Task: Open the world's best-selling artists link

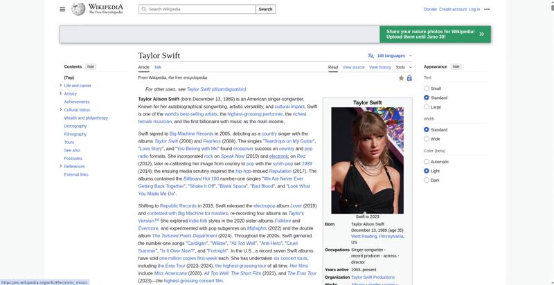Action: 191,114
